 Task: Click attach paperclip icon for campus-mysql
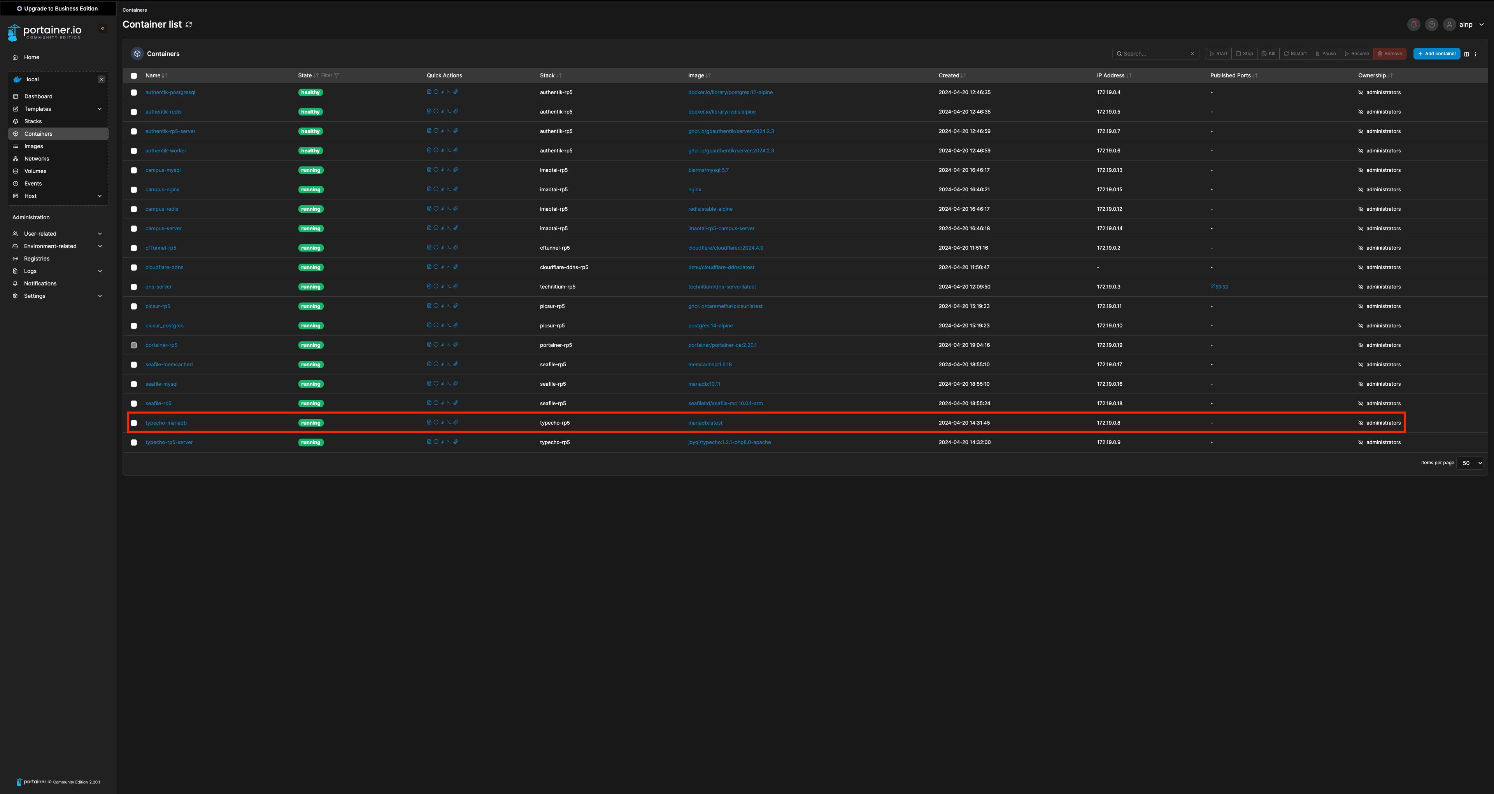456,169
